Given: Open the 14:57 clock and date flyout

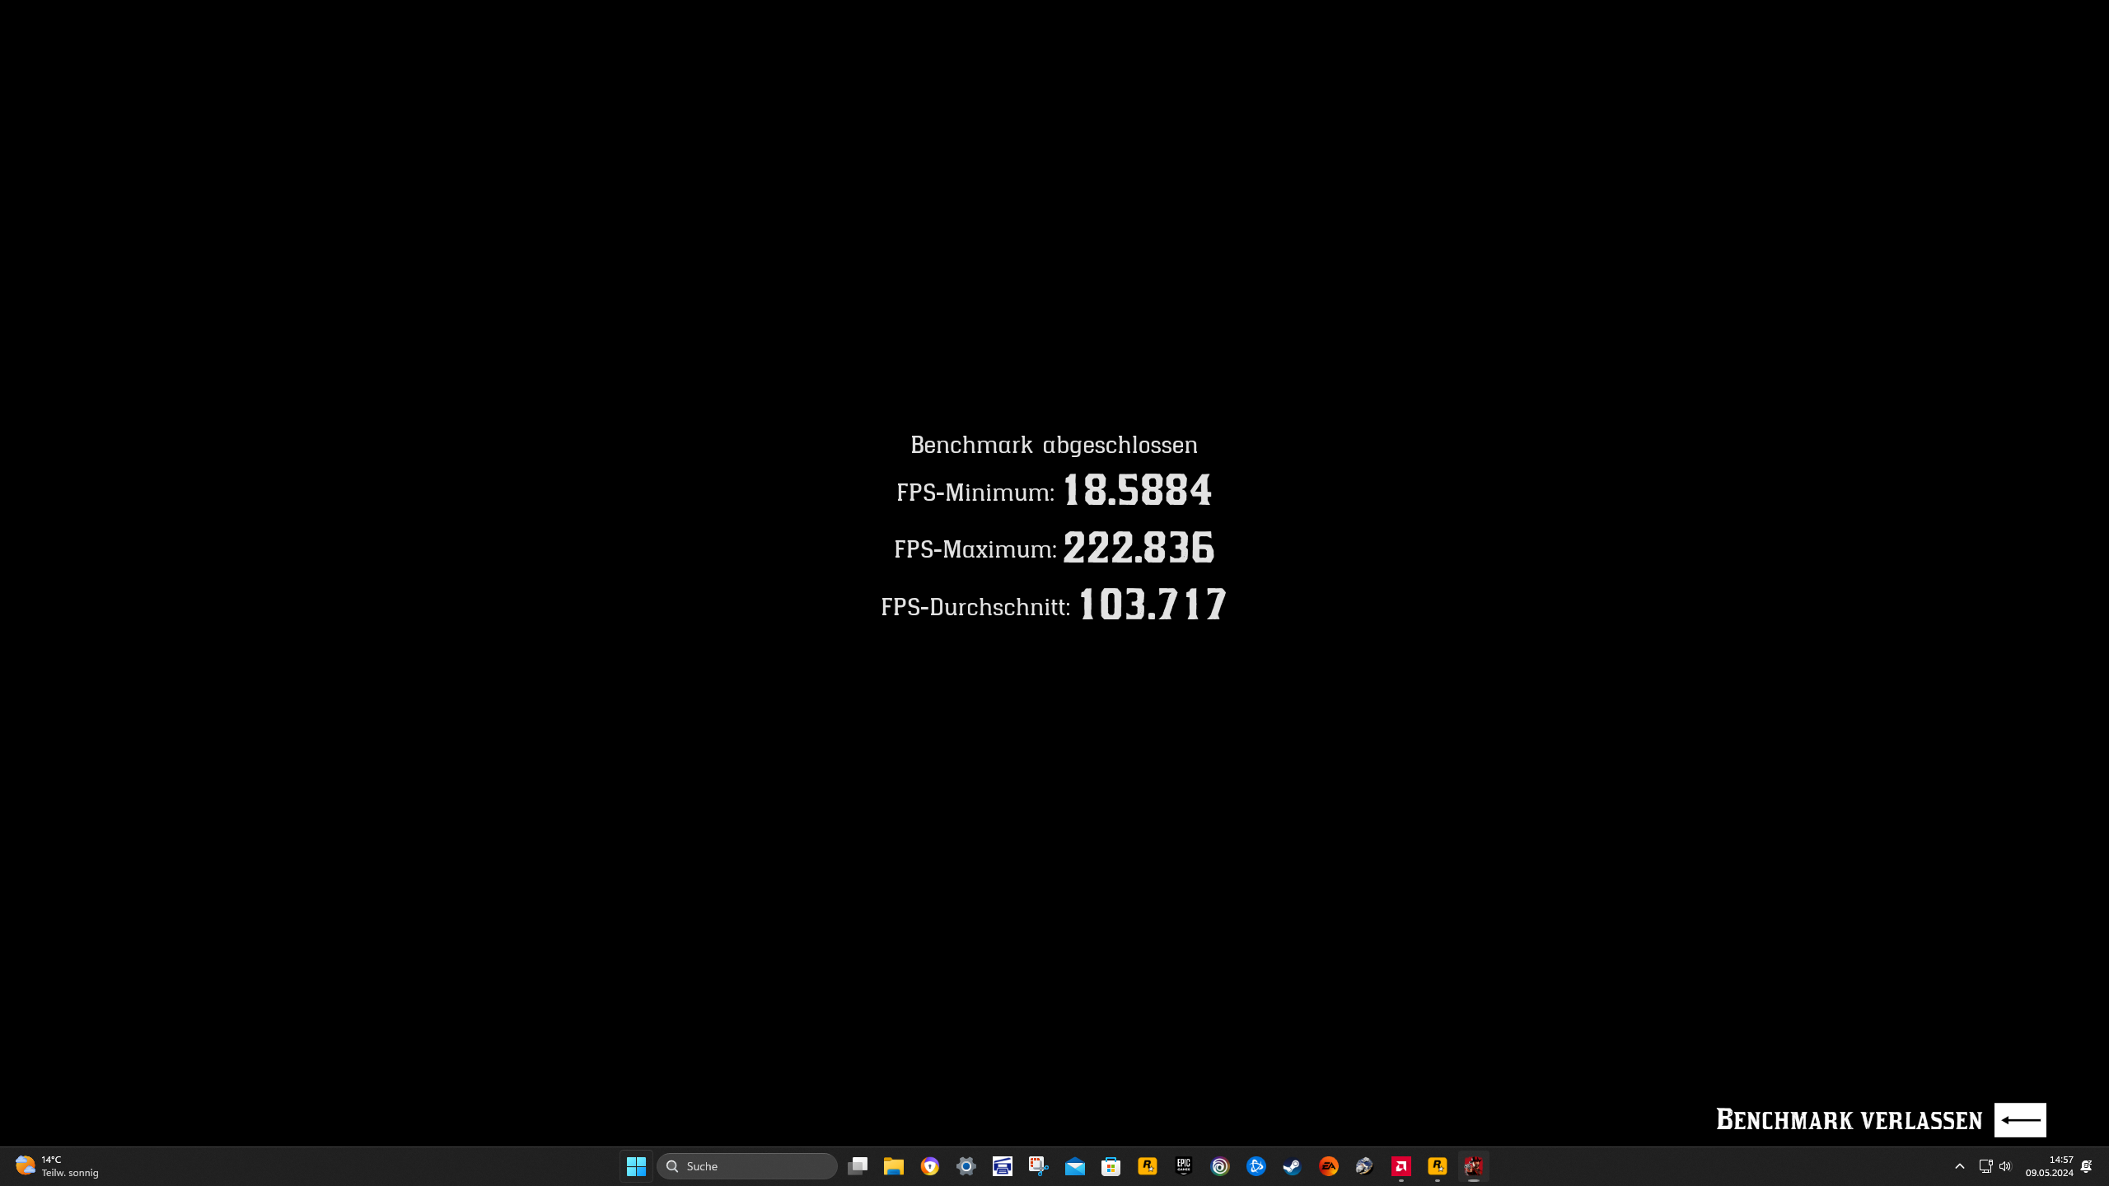Looking at the screenshot, I should click(x=2049, y=1166).
